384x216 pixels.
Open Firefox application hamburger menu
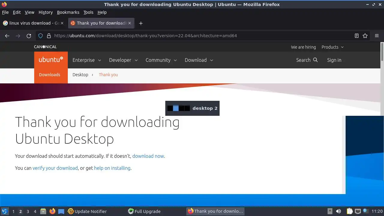[377, 36]
